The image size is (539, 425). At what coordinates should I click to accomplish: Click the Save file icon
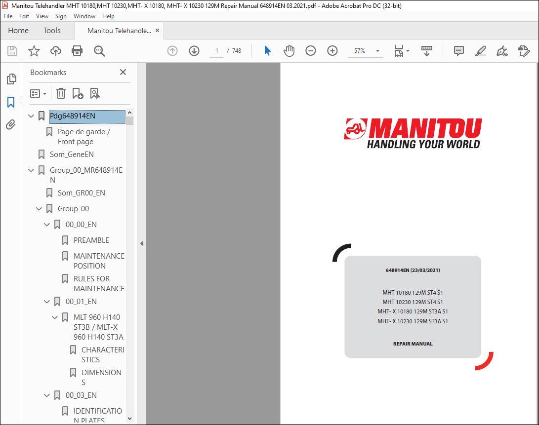point(12,51)
